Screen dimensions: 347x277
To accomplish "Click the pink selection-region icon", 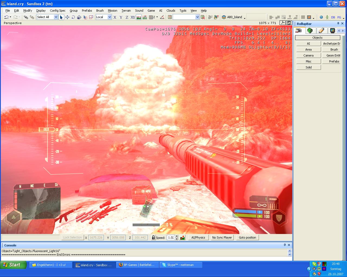I will tap(91, 17).
